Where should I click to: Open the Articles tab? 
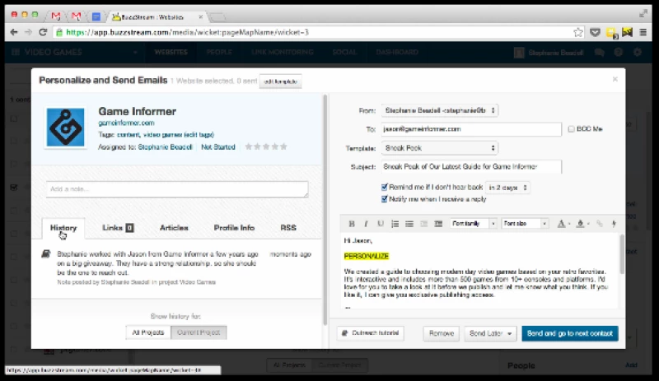click(x=173, y=228)
